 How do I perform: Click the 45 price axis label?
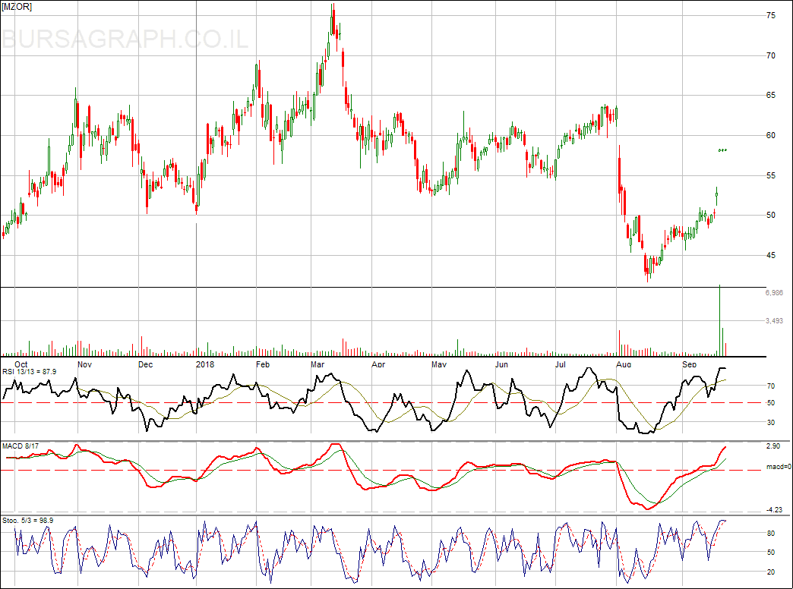tap(771, 255)
